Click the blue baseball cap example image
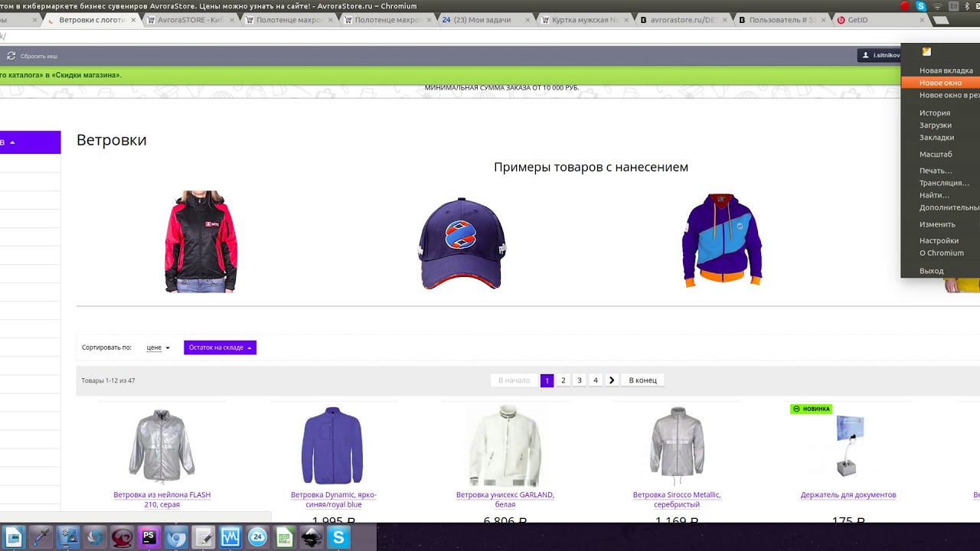The image size is (980, 551). (x=462, y=243)
